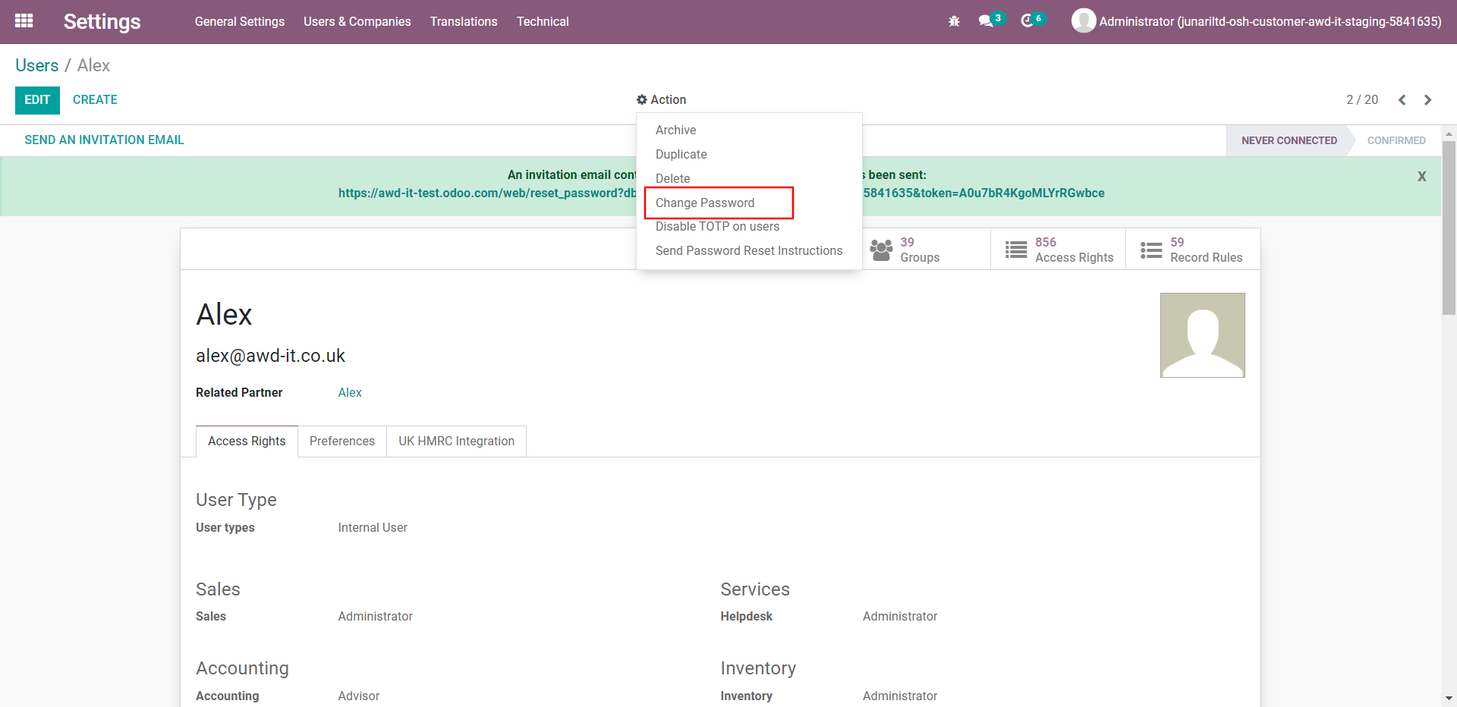
Task: Go to the next user record arrow
Action: (x=1427, y=100)
